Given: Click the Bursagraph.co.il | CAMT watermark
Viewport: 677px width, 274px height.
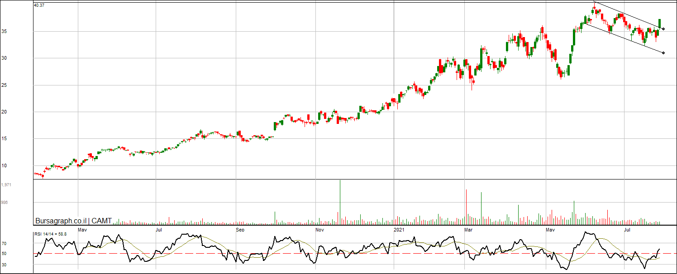Looking at the screenshot, I should point(73,221).
